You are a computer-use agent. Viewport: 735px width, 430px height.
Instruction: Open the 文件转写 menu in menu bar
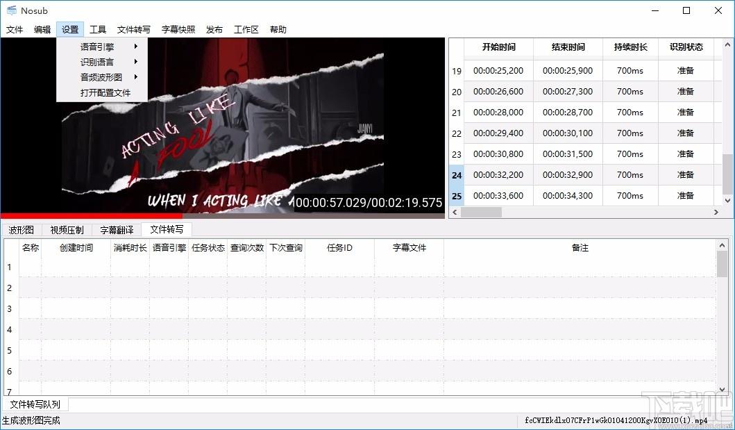(133, 30)
